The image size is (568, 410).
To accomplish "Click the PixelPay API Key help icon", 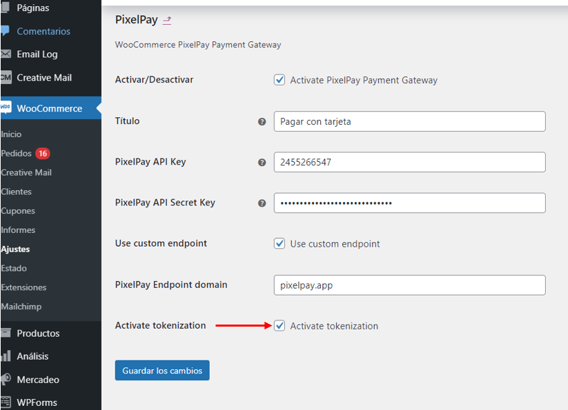I will [262, 163].
